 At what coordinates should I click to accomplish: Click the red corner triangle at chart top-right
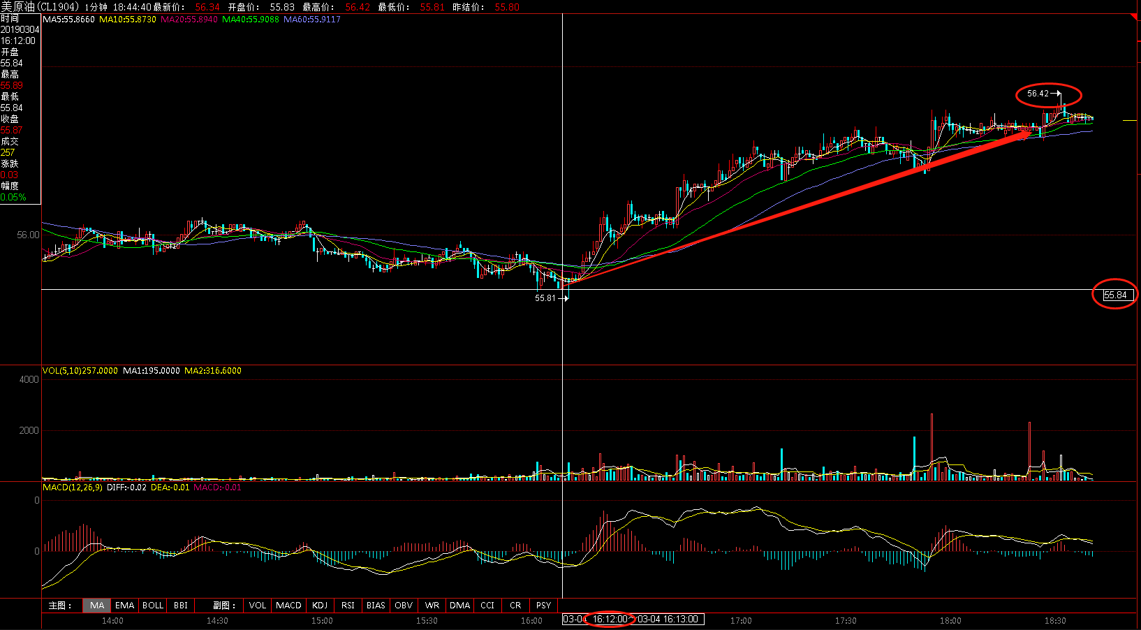1135,17
